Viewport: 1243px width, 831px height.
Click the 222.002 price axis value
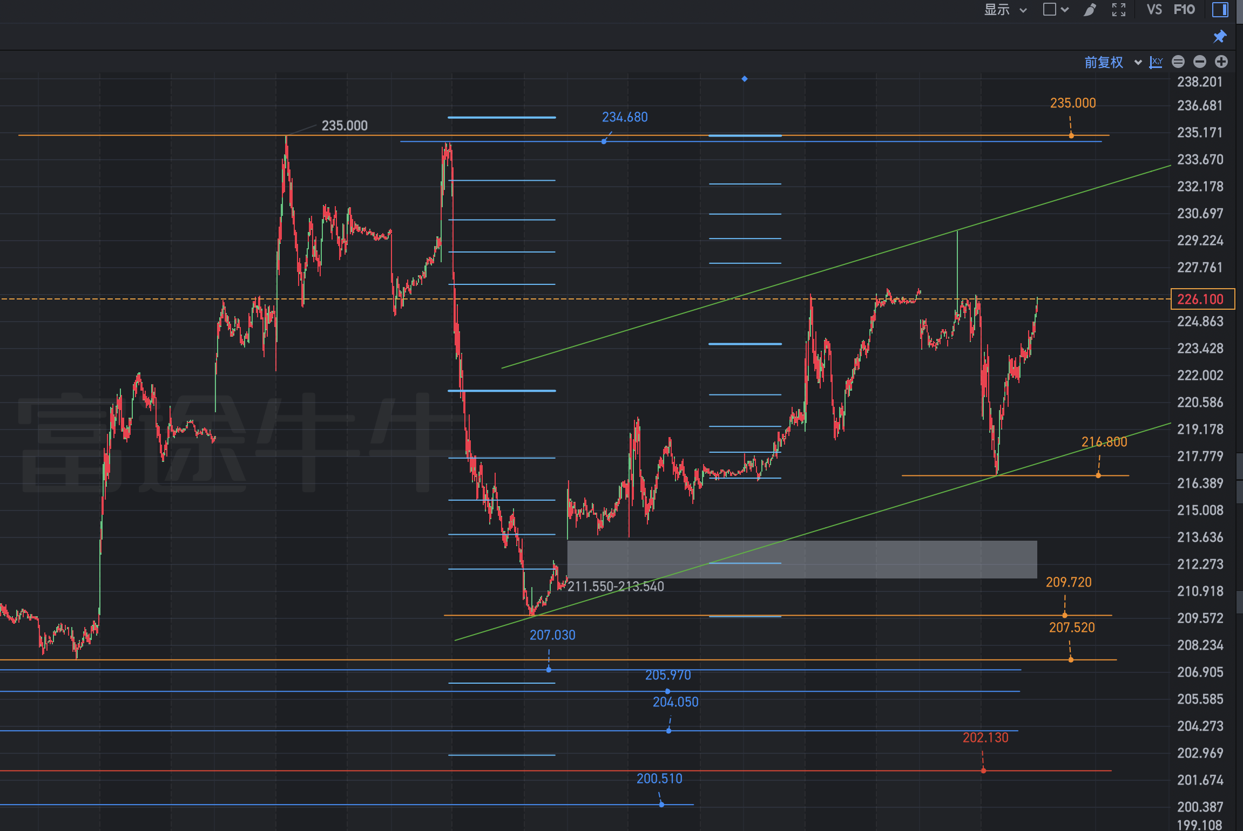1200,376
